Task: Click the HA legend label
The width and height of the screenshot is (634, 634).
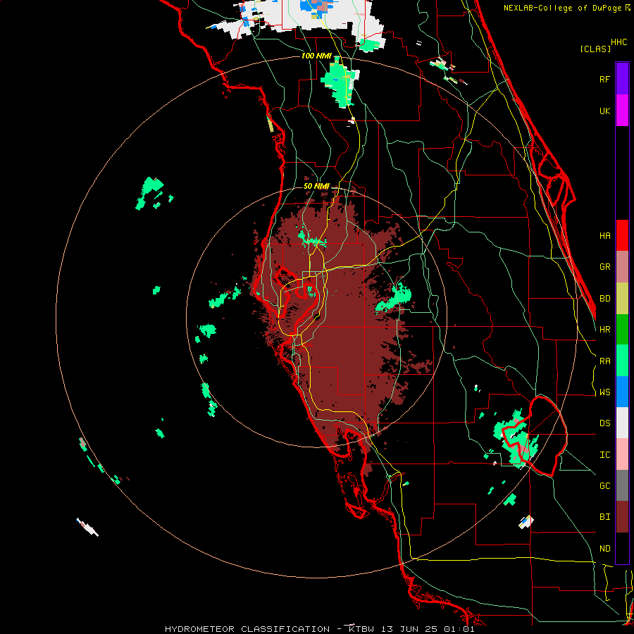Action: pos(604,236)
